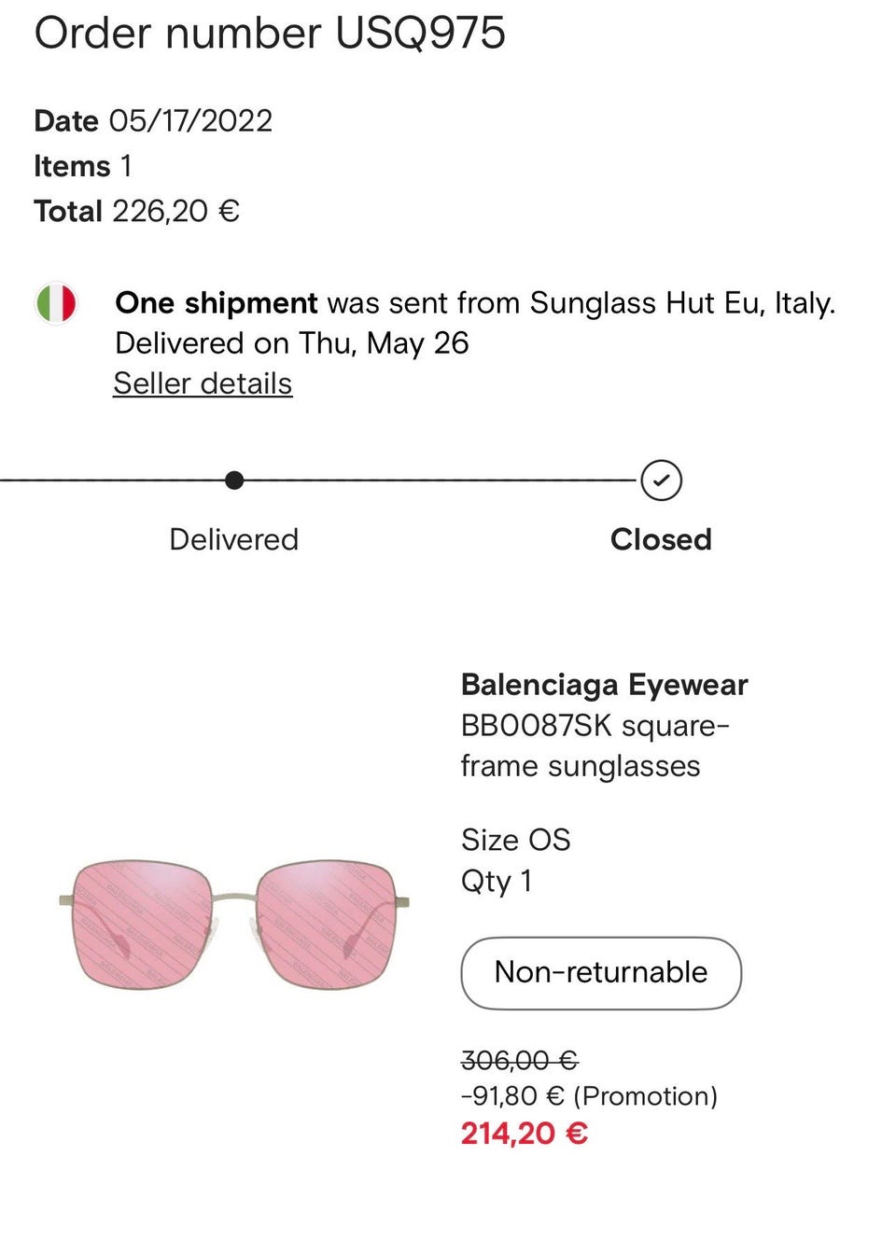The height and width of the screenshot is (1239, 896).
Task: Click the struck-through 306,00 € price
Action: coord(519,1060)
